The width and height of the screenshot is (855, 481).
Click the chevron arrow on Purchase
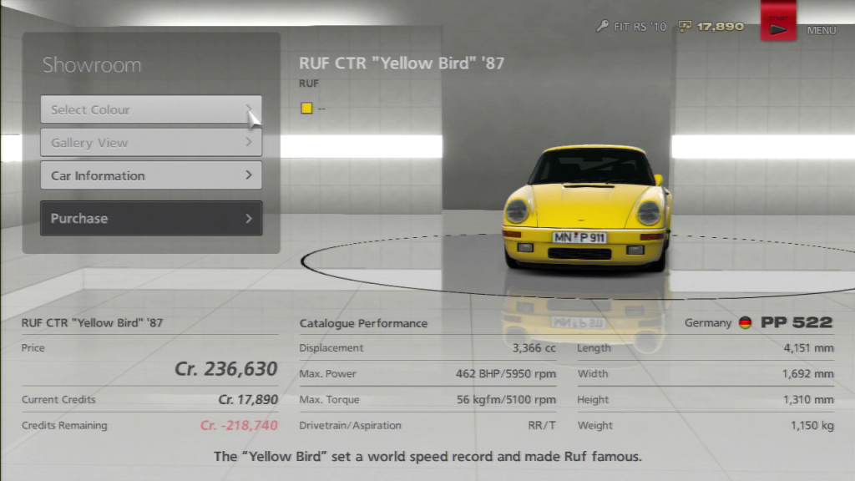coord(249,218)
